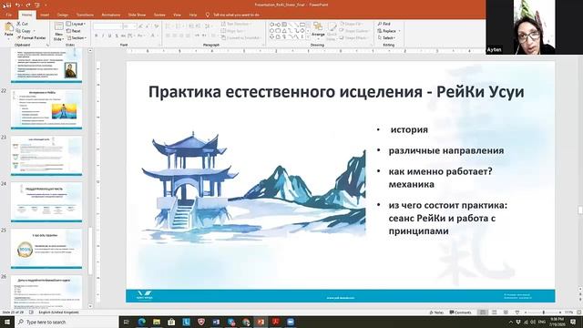
Task: Click Shape Fill in Drawing group
Action: click(x=351, y=24)
